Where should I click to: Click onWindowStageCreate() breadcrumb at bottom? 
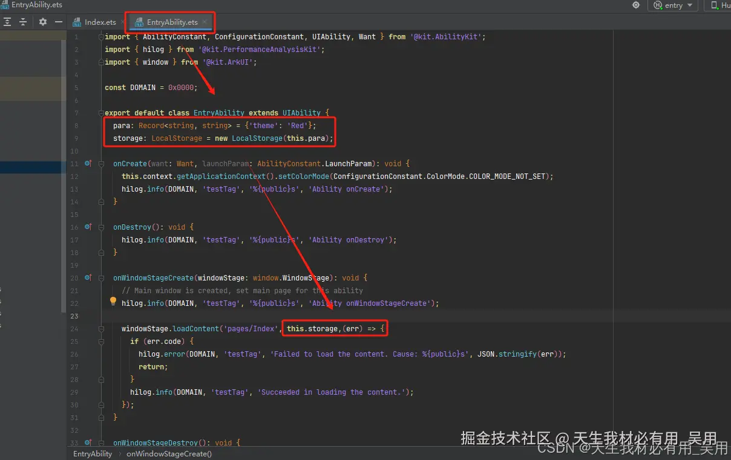[168, 453]
